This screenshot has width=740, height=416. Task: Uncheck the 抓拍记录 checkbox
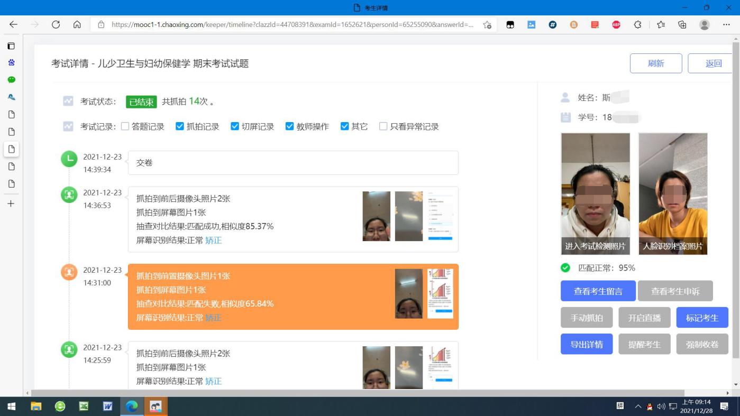click(x=180, y=126)
